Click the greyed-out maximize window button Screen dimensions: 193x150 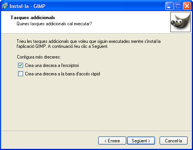[178, 6]
